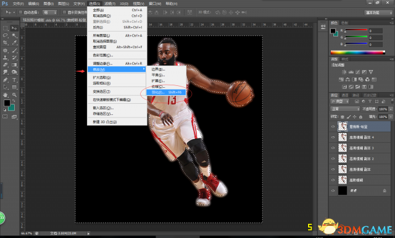This screenshot has width=395, height=238.
Task: Hide the 高斯模糊 副本 3 layer
Action: (x=333, y=148)
